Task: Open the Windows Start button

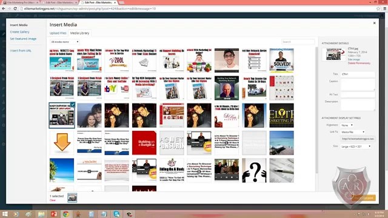Action: click(x=5, y=214)
